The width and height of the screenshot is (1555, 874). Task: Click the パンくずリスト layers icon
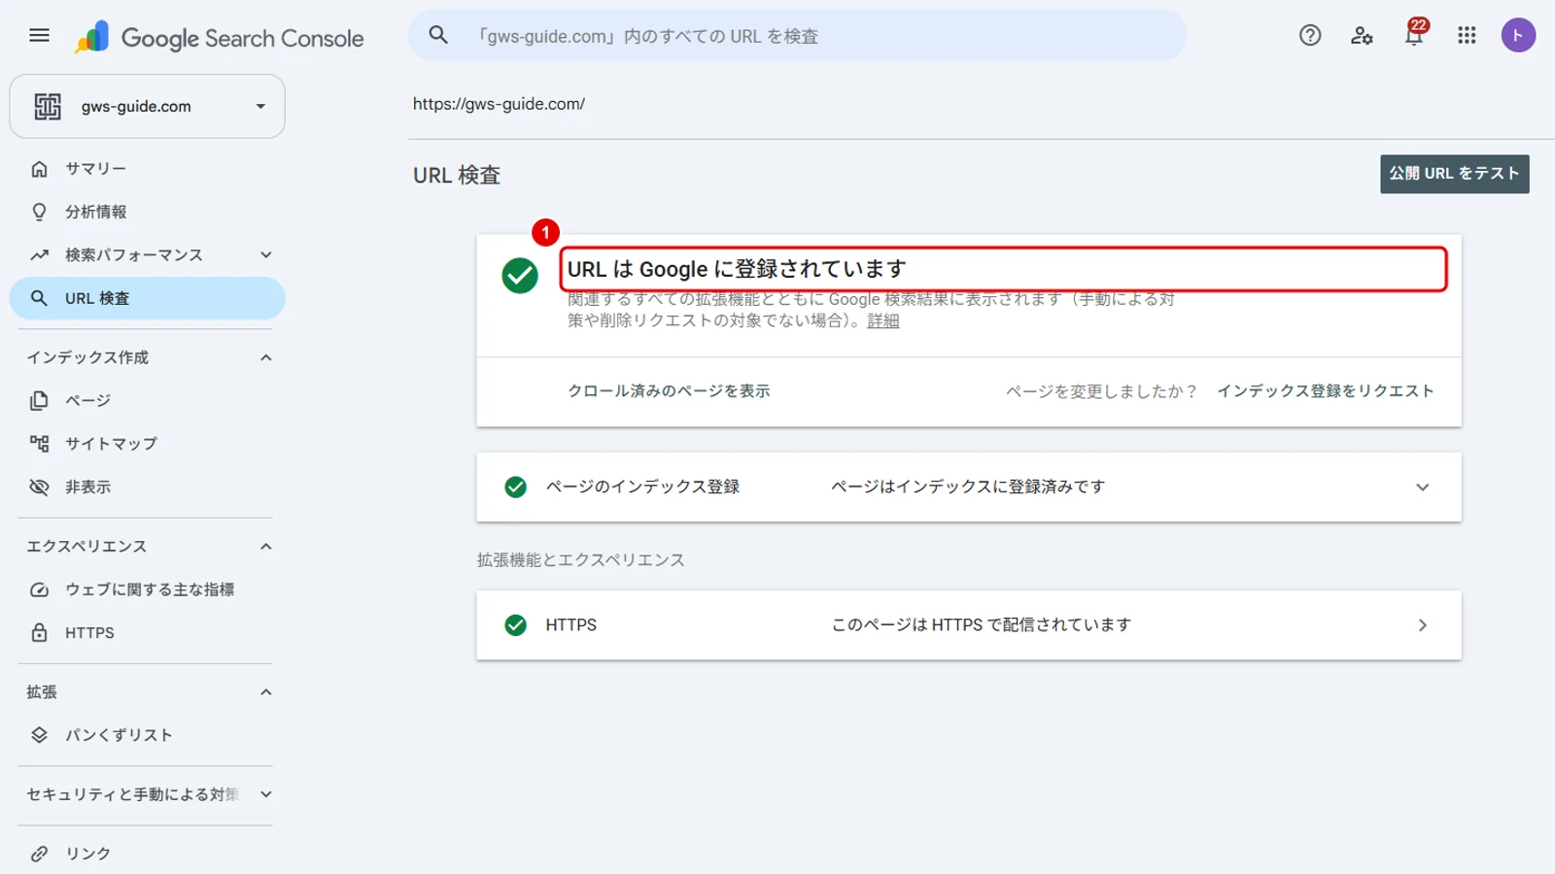coord(39,735)
